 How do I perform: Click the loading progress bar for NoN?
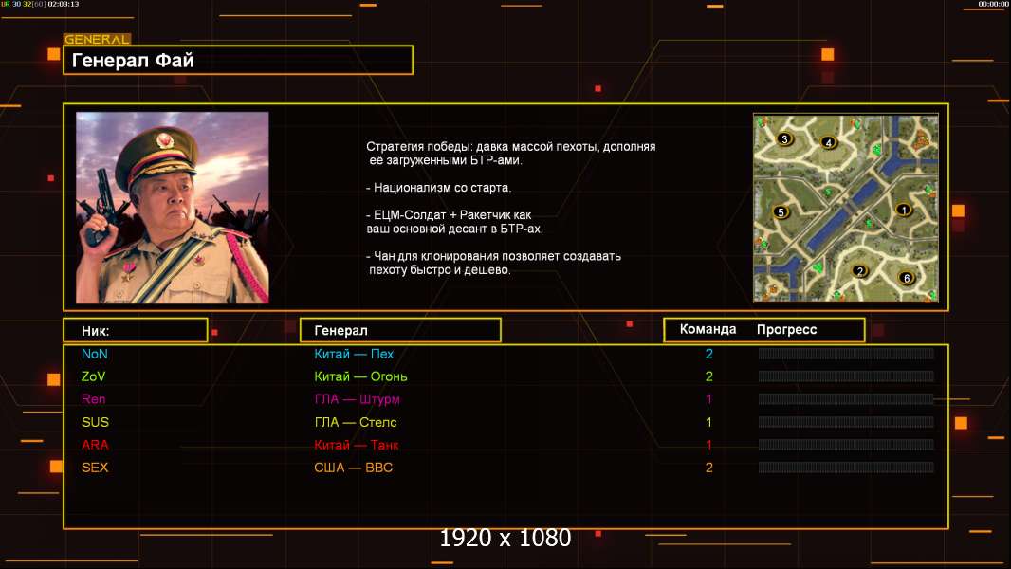(846, 353)
